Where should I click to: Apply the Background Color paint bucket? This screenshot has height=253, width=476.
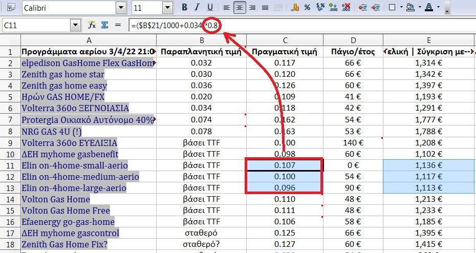coord(410,8)
